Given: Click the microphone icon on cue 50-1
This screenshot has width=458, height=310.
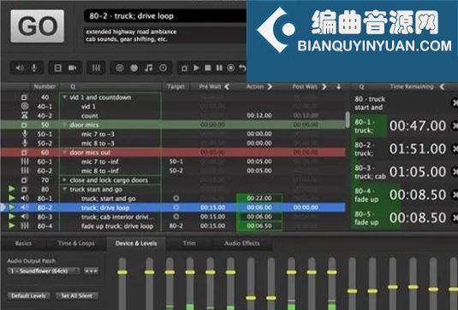Looking at the screenshot, I should tap(25, 134).
